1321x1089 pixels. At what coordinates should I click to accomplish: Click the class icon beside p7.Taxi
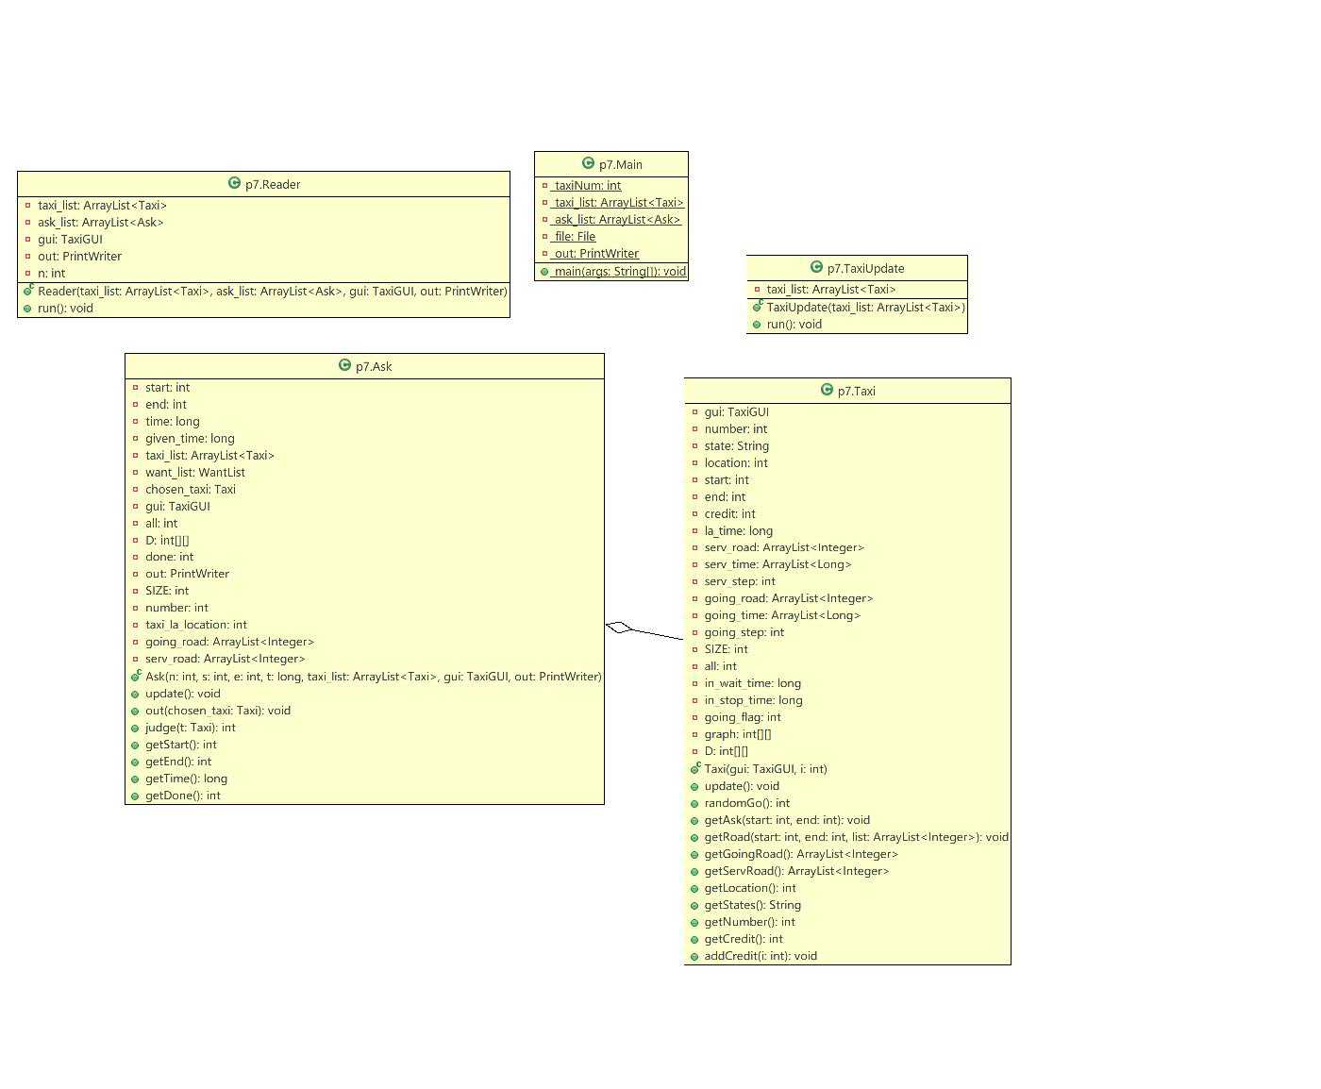click(827, 390)
